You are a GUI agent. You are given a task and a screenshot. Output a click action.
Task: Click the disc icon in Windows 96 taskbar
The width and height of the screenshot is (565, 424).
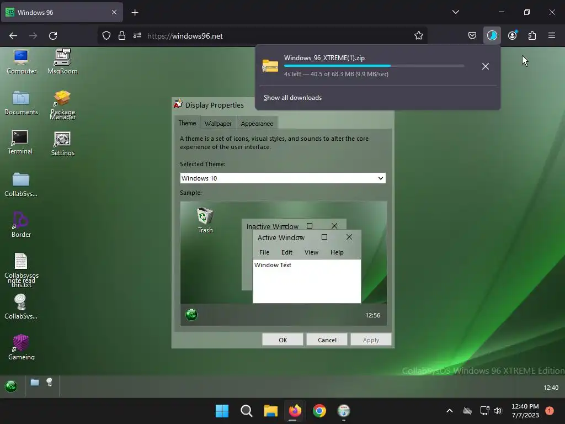[x=49, y=382]
